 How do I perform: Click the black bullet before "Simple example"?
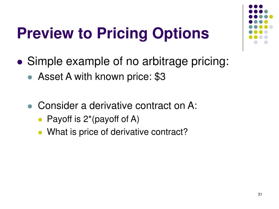pos(20,62)
